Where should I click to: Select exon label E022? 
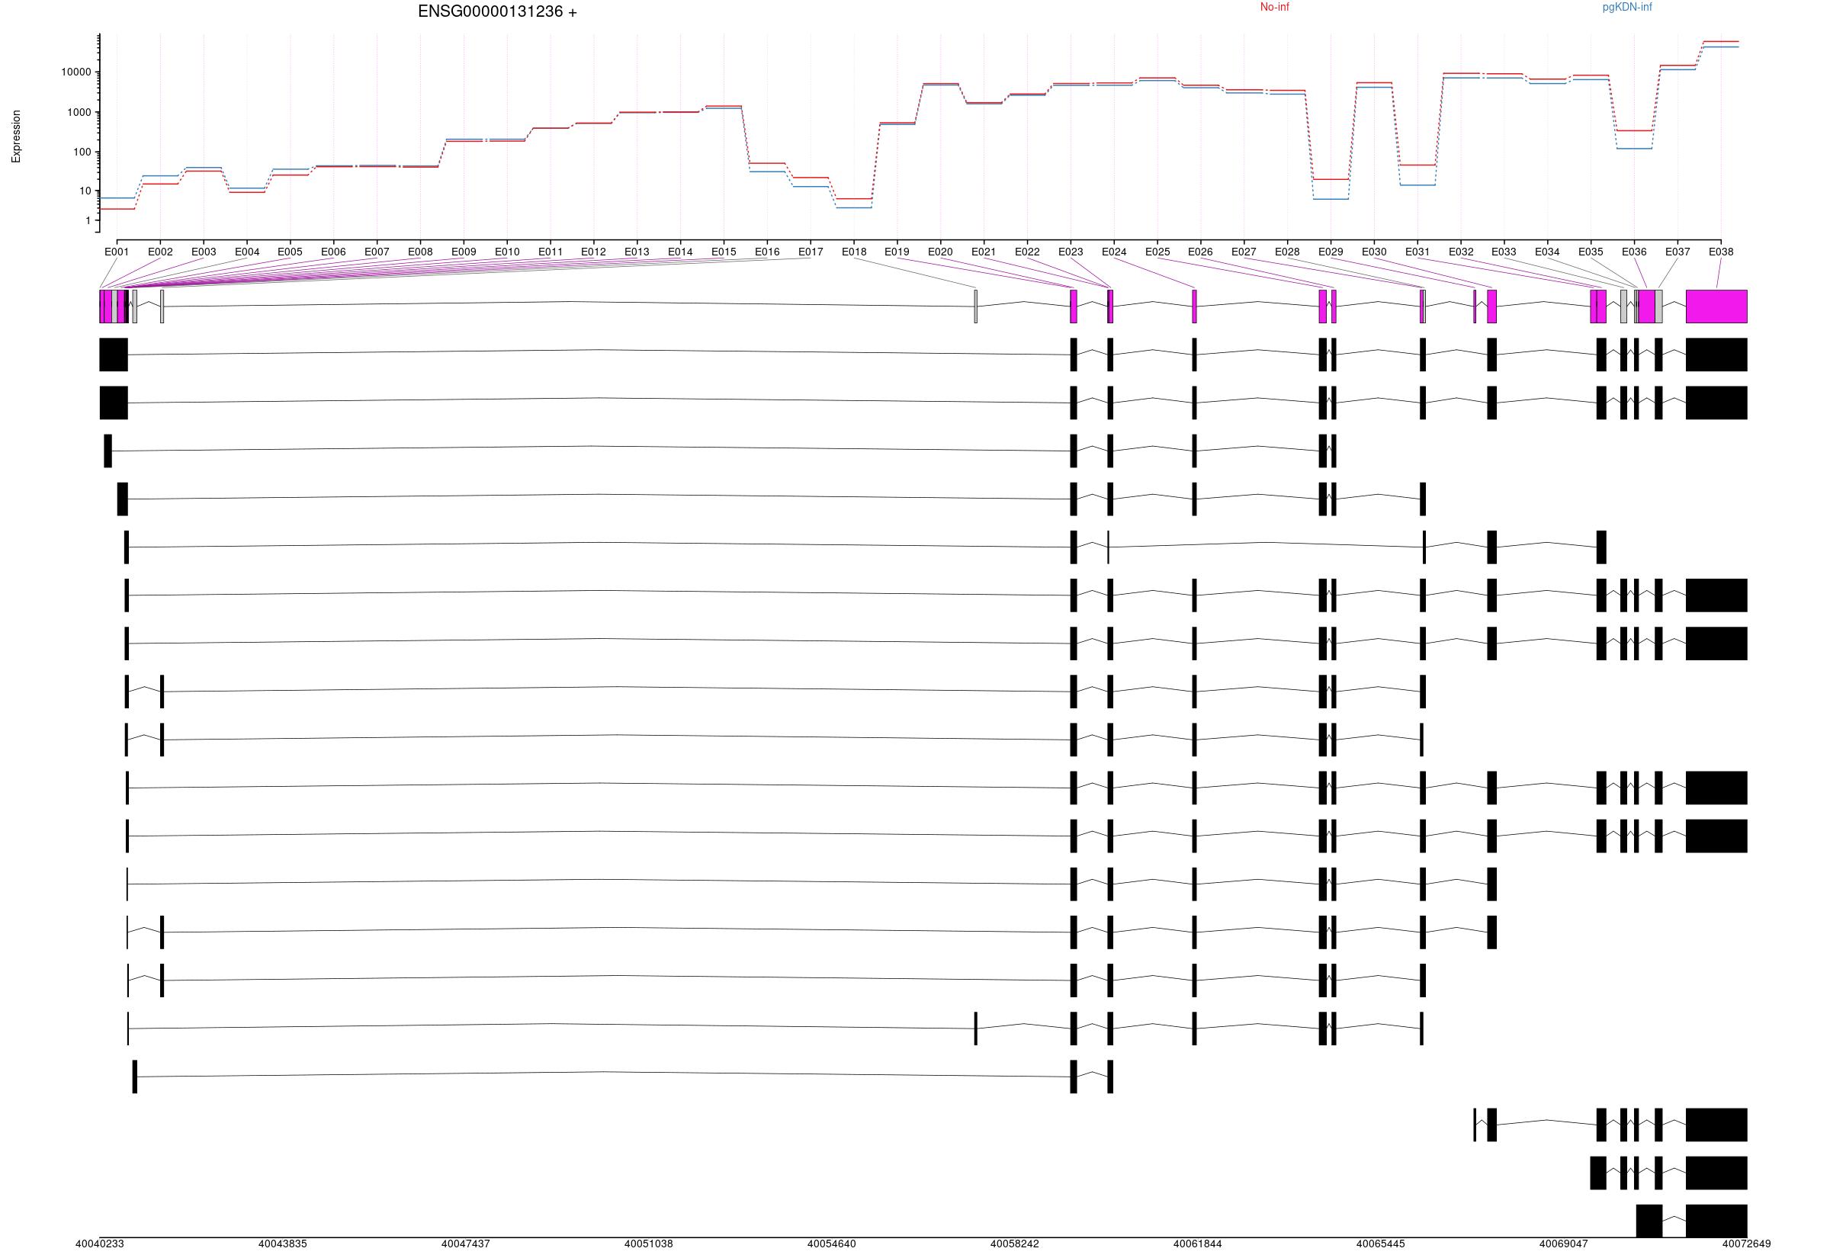pos(1027,252)
